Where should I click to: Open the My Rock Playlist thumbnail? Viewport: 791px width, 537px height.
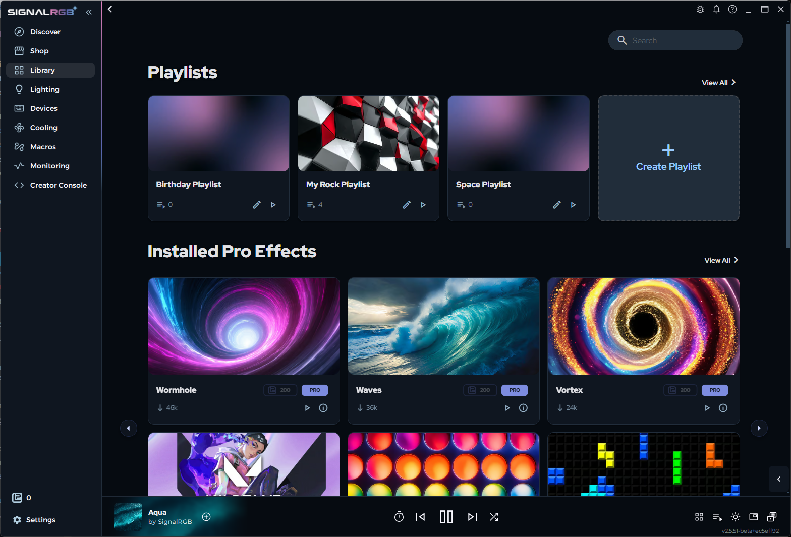[x=368, y=134]
